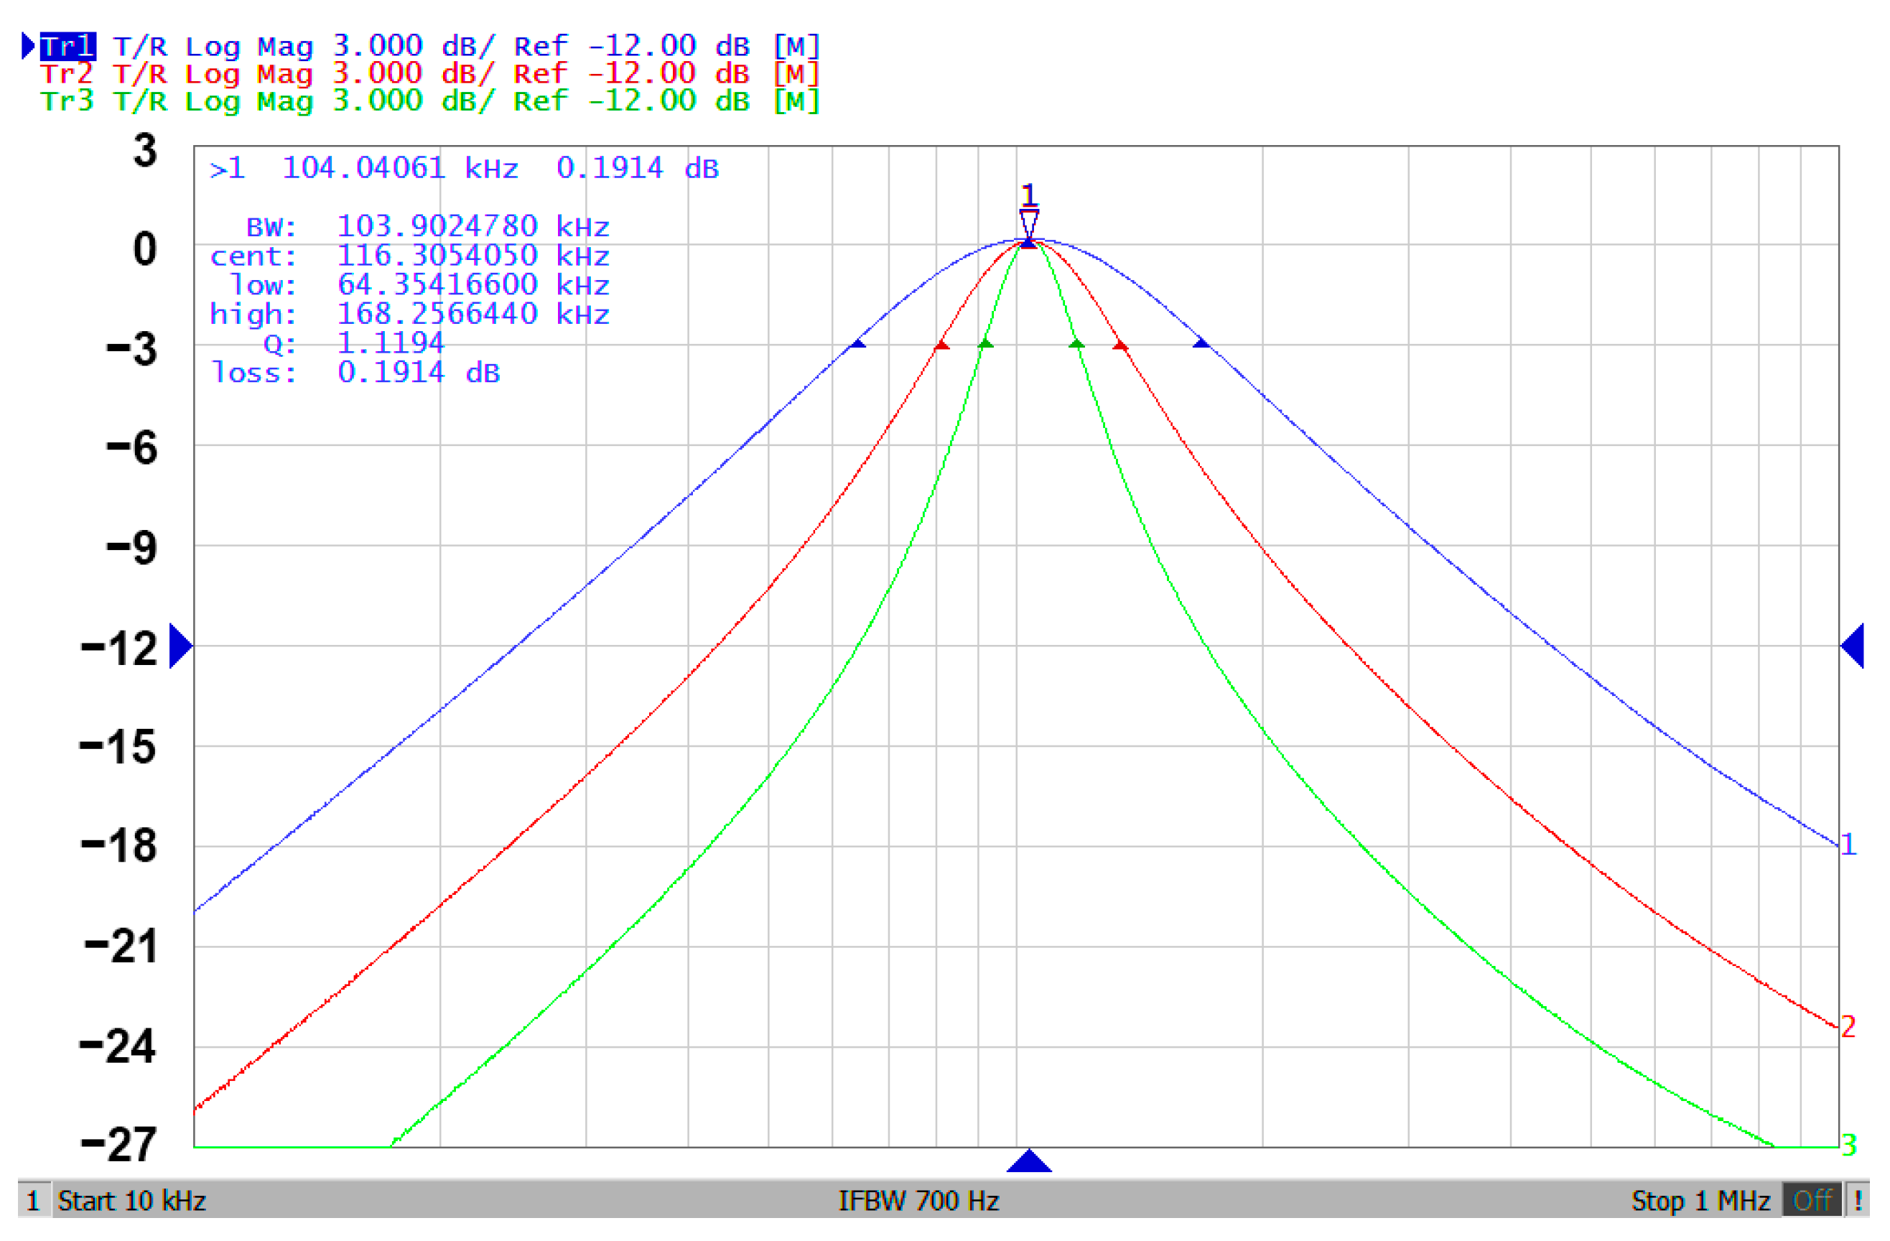Click trace 2 end label in red
Screen dimensions: 1890x1241
coord(1848,1026)
